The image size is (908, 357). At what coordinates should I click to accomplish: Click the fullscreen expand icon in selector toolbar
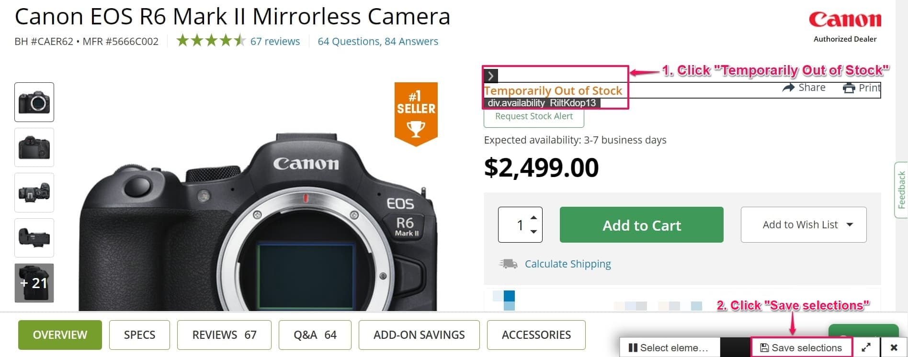click(867, 347)
